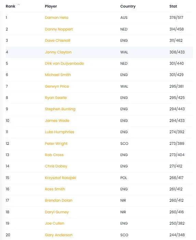The height and width of the screenshot is (240, 196).
Task: Sort table by Rank column header
Action: (10, 6)
